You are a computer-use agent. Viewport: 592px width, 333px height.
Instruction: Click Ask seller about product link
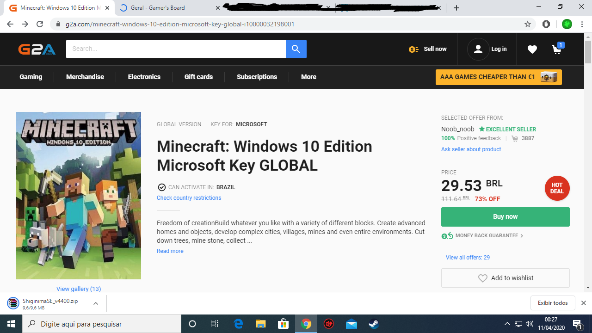click(x=471, y=149)
